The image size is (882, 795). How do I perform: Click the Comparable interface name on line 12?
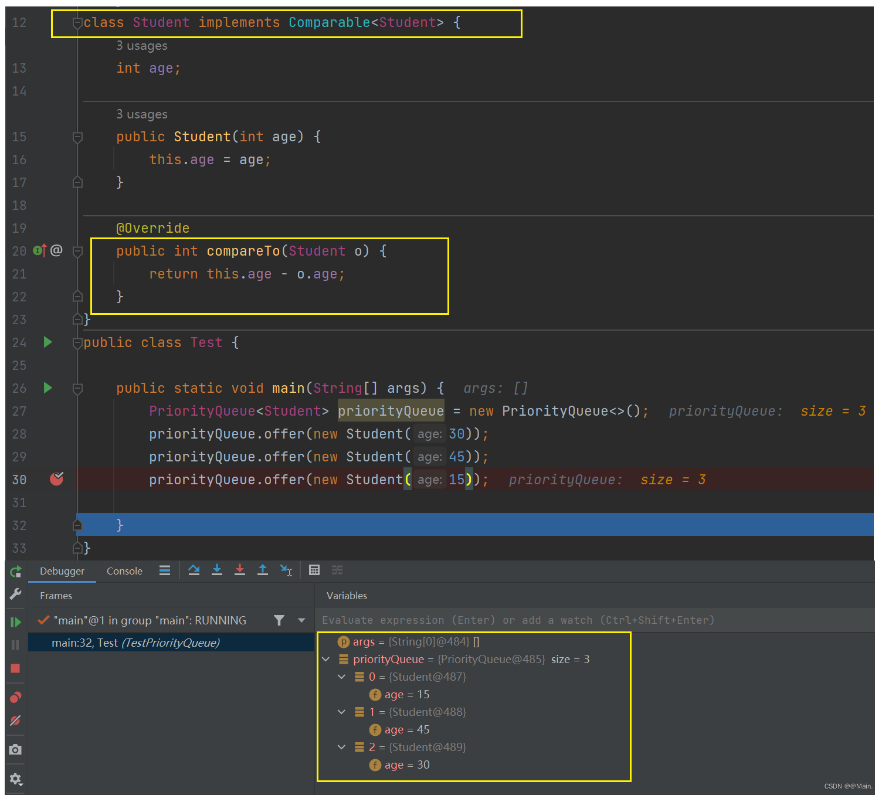pos(329,22)
